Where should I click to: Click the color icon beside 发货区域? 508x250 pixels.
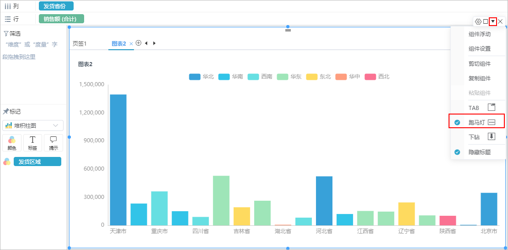[7, 161]
